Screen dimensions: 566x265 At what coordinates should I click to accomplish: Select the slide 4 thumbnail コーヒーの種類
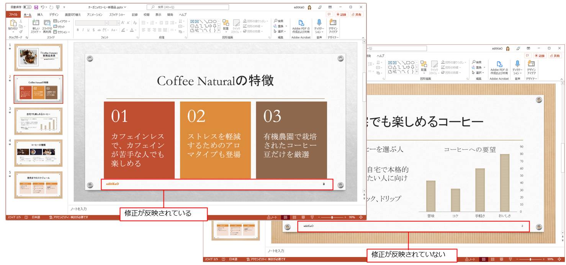coord(38,153)
